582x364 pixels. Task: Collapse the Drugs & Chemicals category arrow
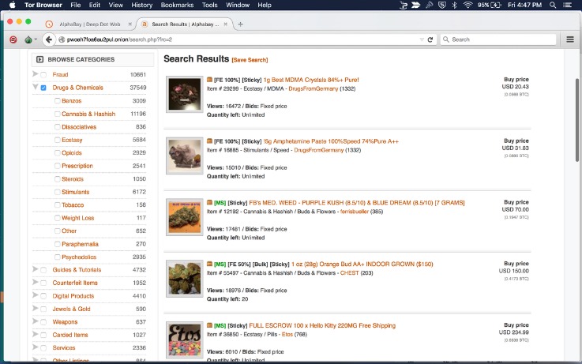point(36,87)
